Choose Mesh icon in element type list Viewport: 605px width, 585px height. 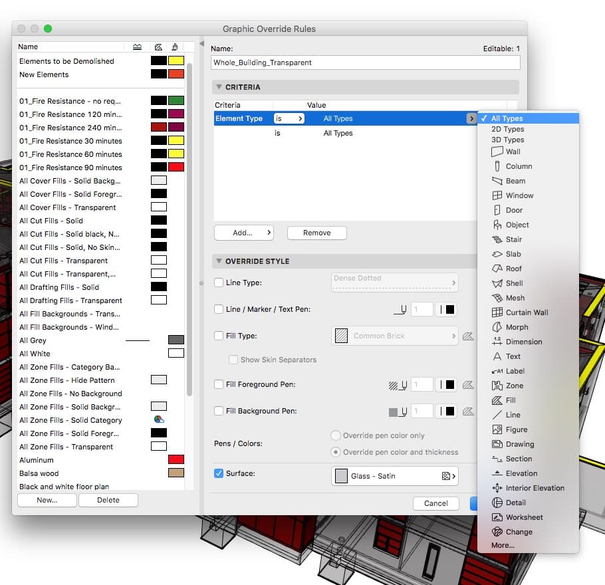tap(497, 298)
